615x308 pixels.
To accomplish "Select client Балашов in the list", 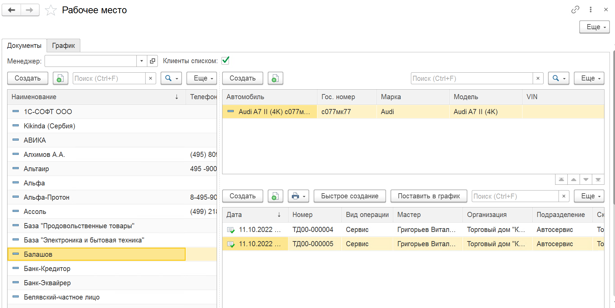I will tap(112, 254).
